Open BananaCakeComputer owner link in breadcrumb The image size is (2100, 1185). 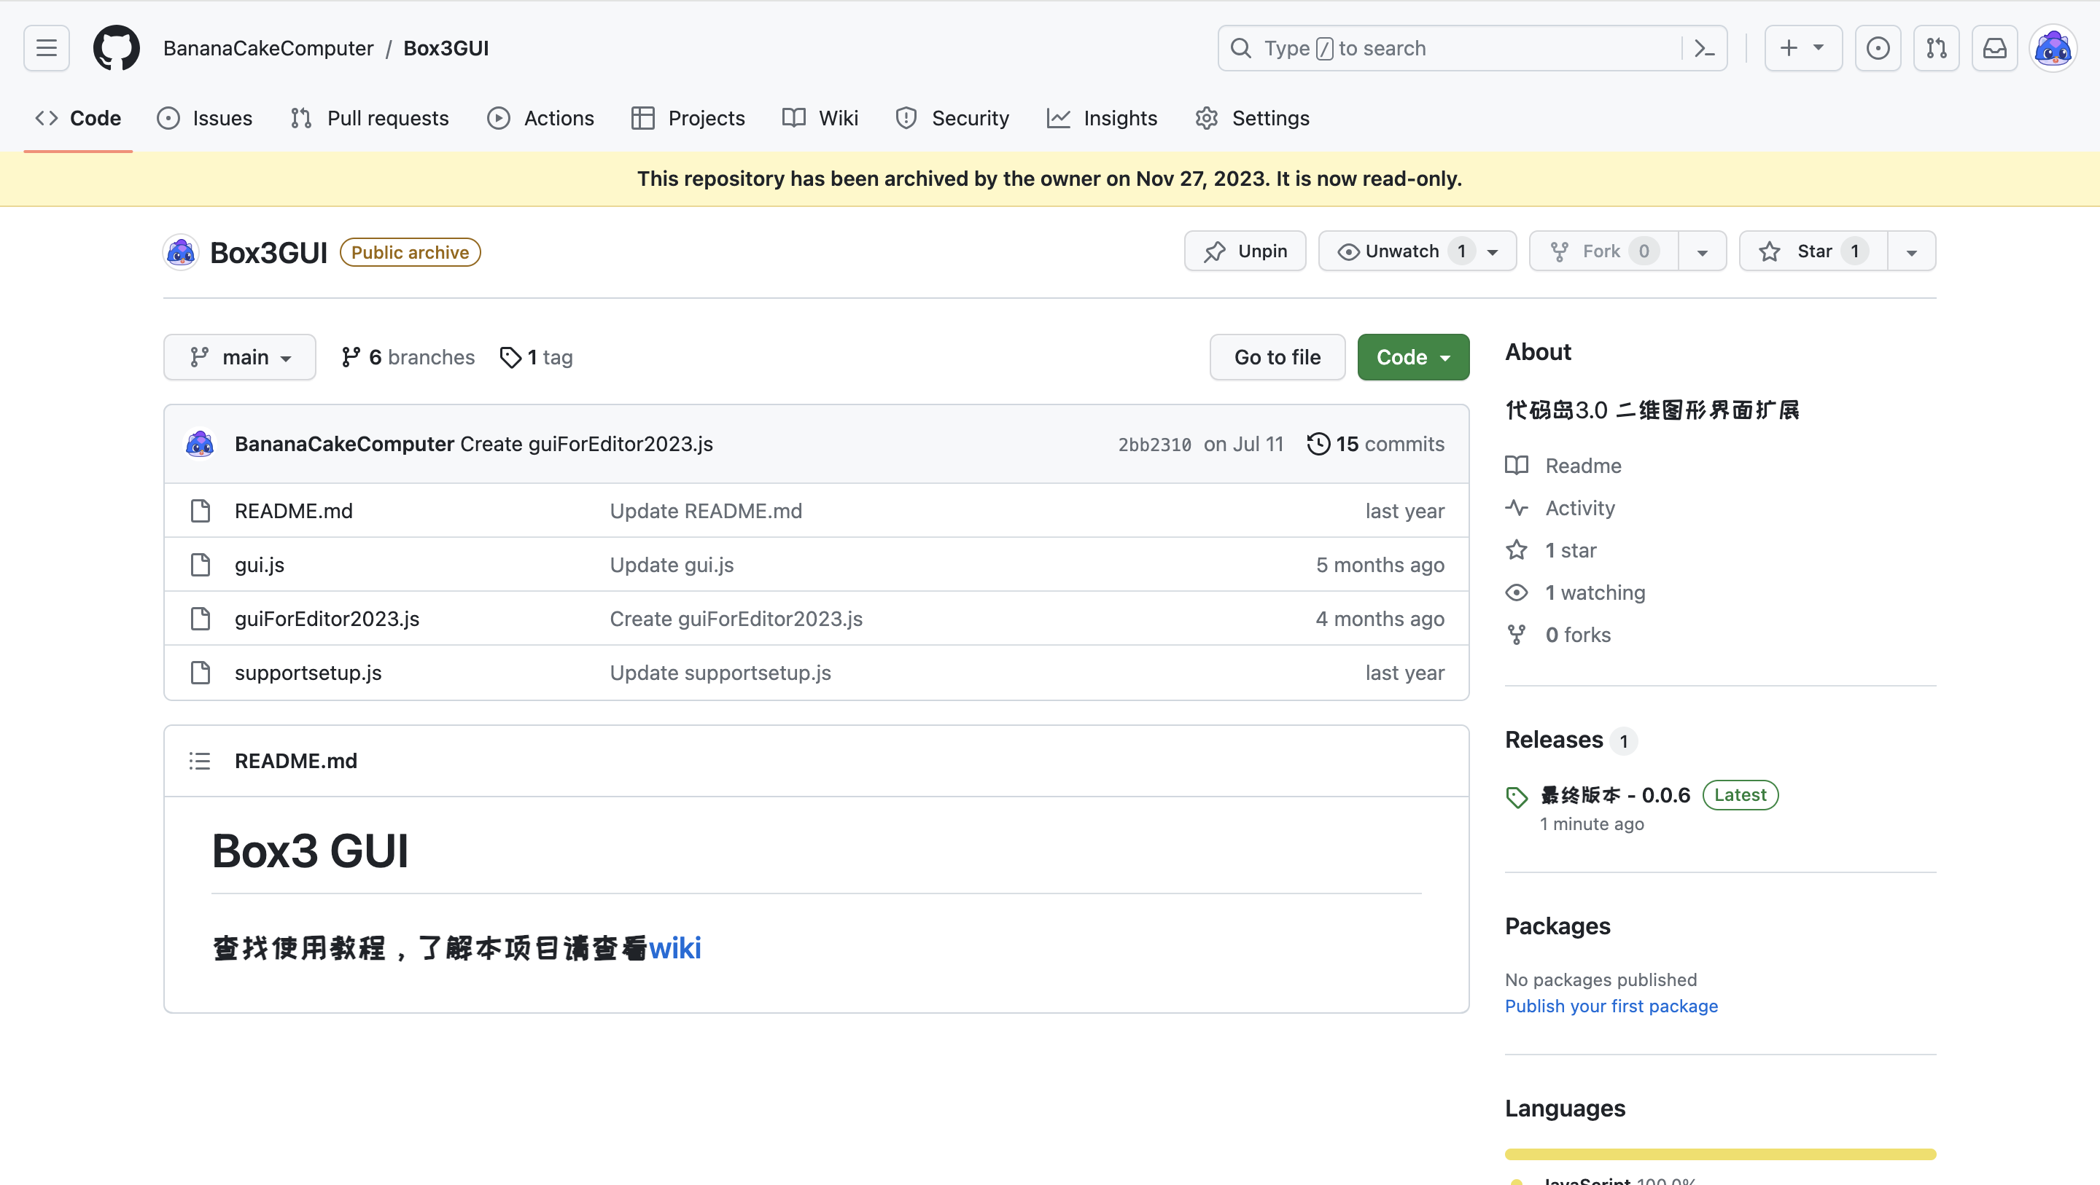tap(268, 48)
